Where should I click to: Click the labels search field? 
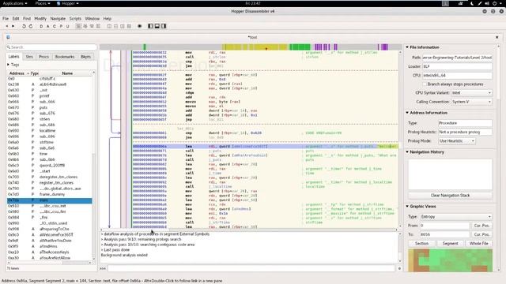tap(51, 47)
